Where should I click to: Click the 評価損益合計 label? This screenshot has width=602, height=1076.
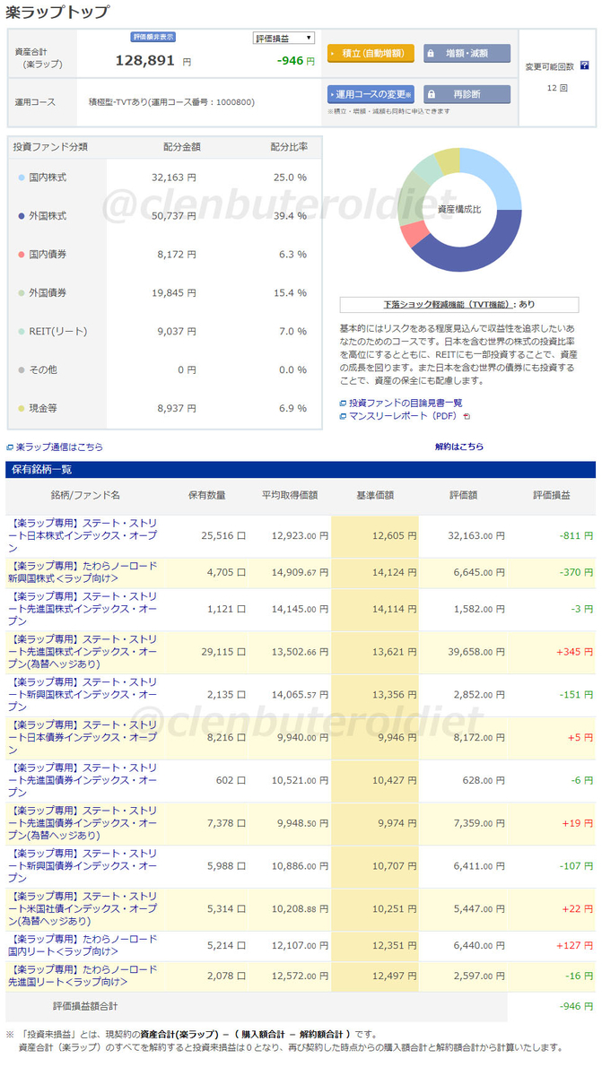(85, 1006)
